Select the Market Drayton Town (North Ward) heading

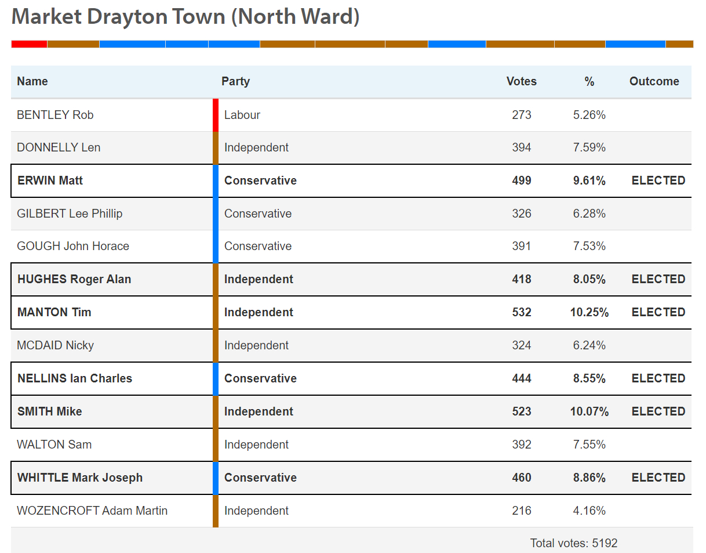tap(185, 16)
